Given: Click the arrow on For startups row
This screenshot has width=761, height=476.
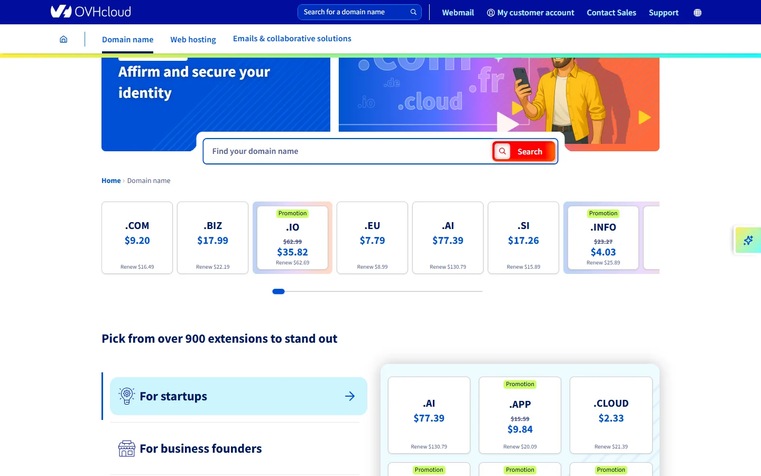Looking at the screenshot, I should (350, 396).
